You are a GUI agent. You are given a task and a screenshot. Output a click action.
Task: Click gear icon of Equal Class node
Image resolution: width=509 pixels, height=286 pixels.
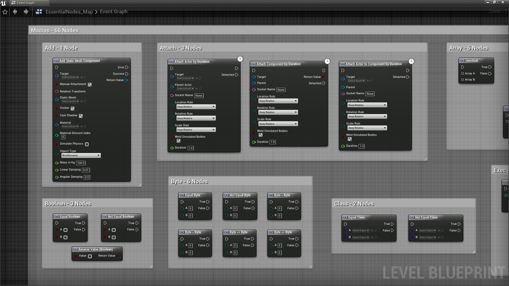[345, 217]
